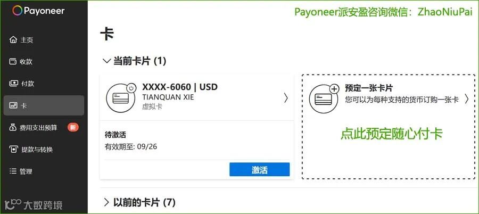Select the 管理 list icon
Screen dimensions: 479x214
(x=13, y=171)
